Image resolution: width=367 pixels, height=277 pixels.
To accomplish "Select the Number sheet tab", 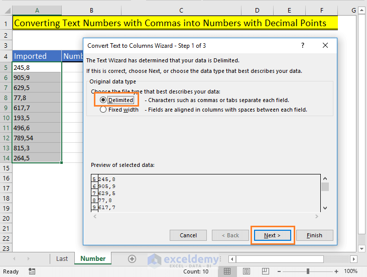I will pyautogui.click(x=93, y=258).
